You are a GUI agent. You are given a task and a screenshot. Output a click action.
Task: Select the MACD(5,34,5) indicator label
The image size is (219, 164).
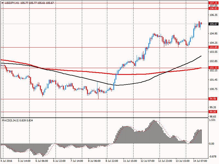(10, 120)
